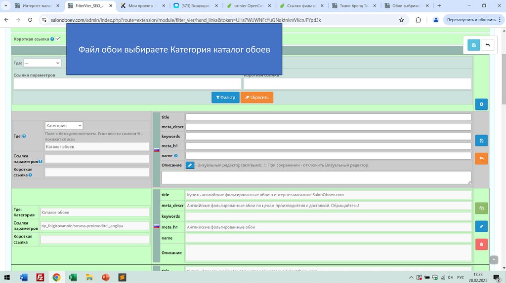Click the Фильтр button
The width and height of the screenshot is (506, 283).
[225, 98]
